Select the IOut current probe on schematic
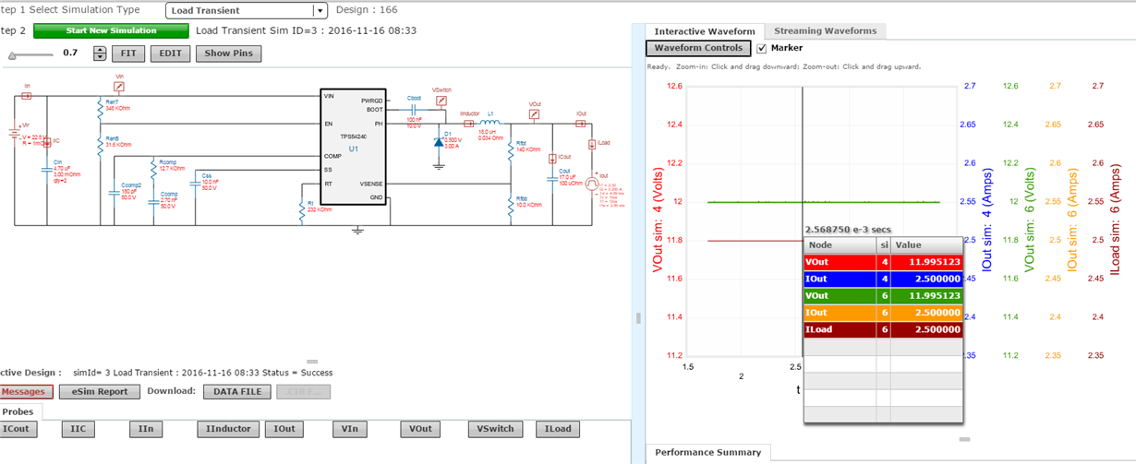Viewport: 1136px width, 464px height. pyautogui.click(x=581, y=123)
